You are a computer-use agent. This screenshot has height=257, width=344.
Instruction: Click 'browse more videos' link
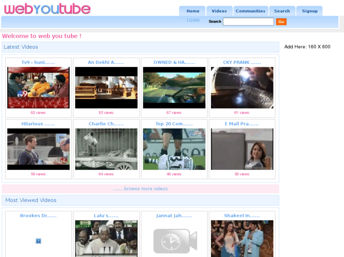(x=141, y=189)
